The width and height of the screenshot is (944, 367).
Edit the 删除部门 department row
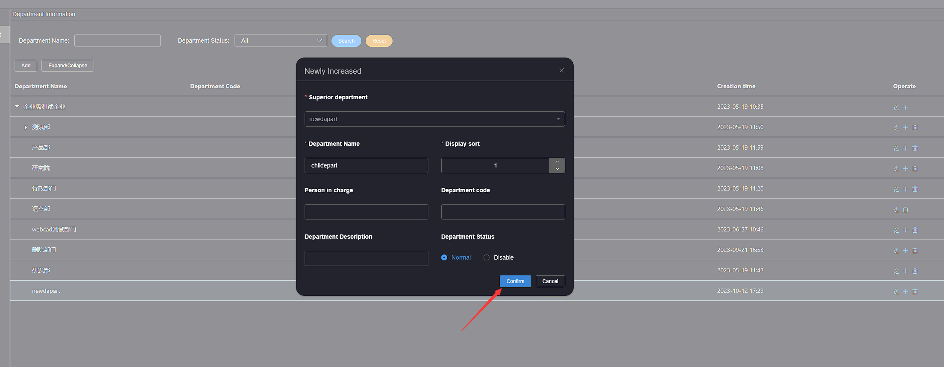pyautogui.click(x=896, y=251)
